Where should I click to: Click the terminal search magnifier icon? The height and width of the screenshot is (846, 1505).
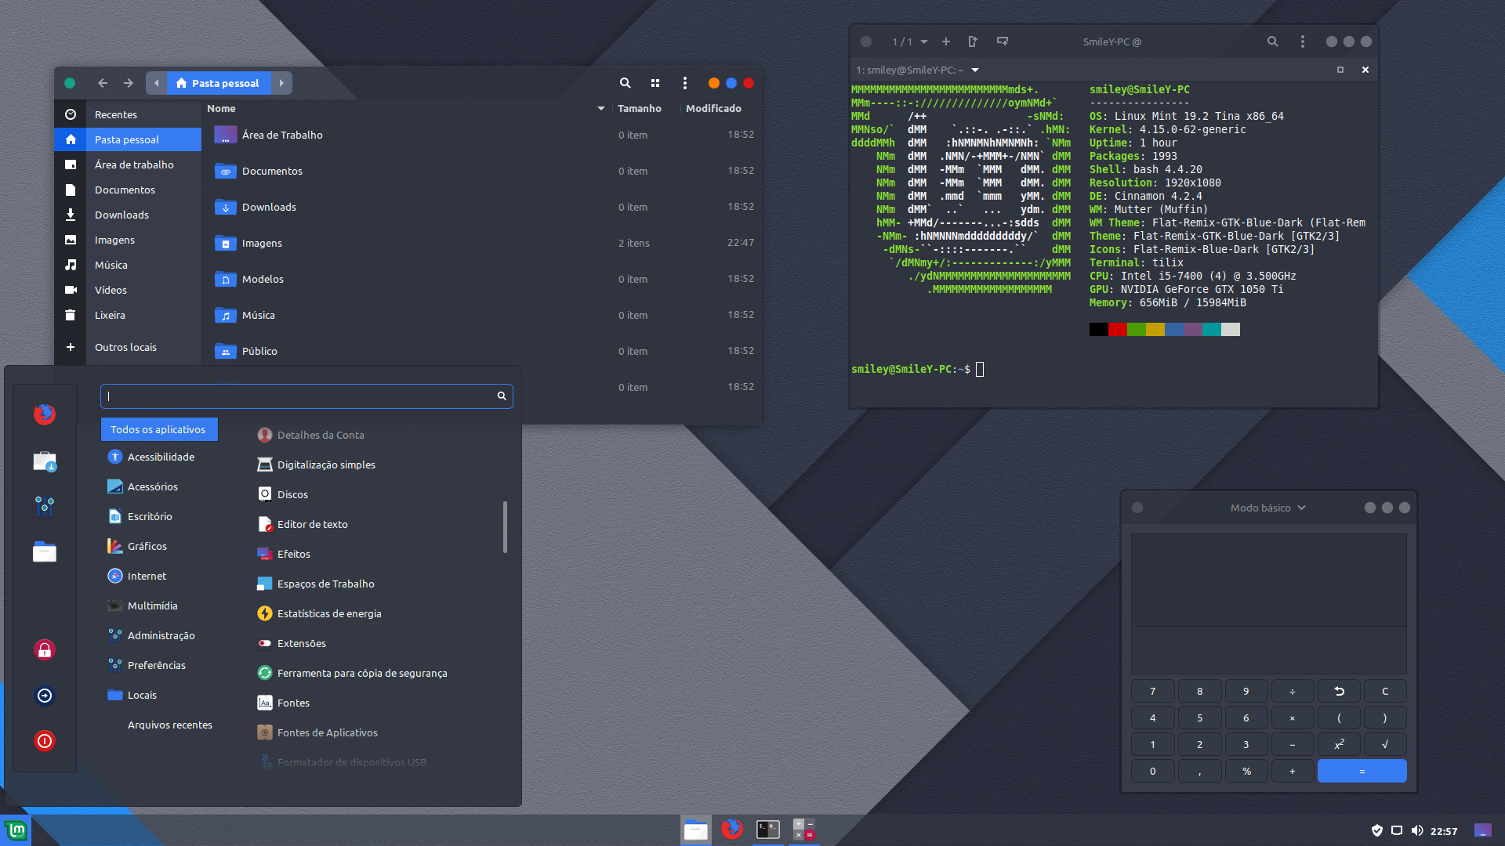click(1272, 42)
